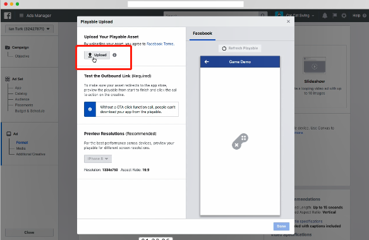Select Additional Creative under Ad
Screen dimensions: 369x240
click(x=30, y=154)
